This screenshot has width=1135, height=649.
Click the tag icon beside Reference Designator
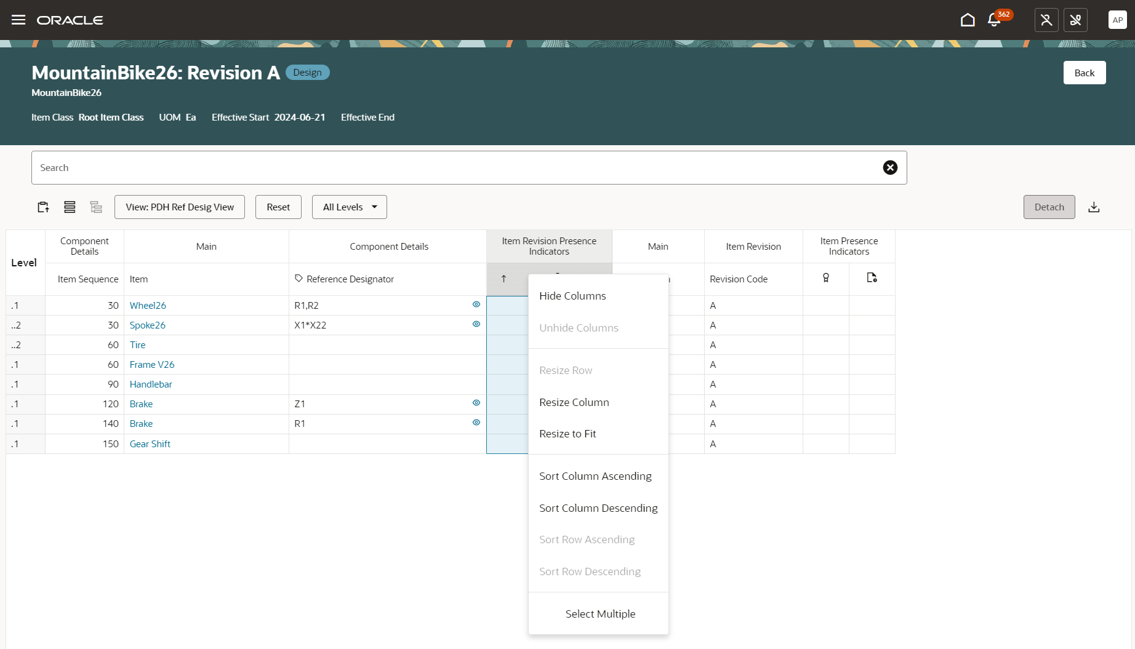tap(299, 279)
